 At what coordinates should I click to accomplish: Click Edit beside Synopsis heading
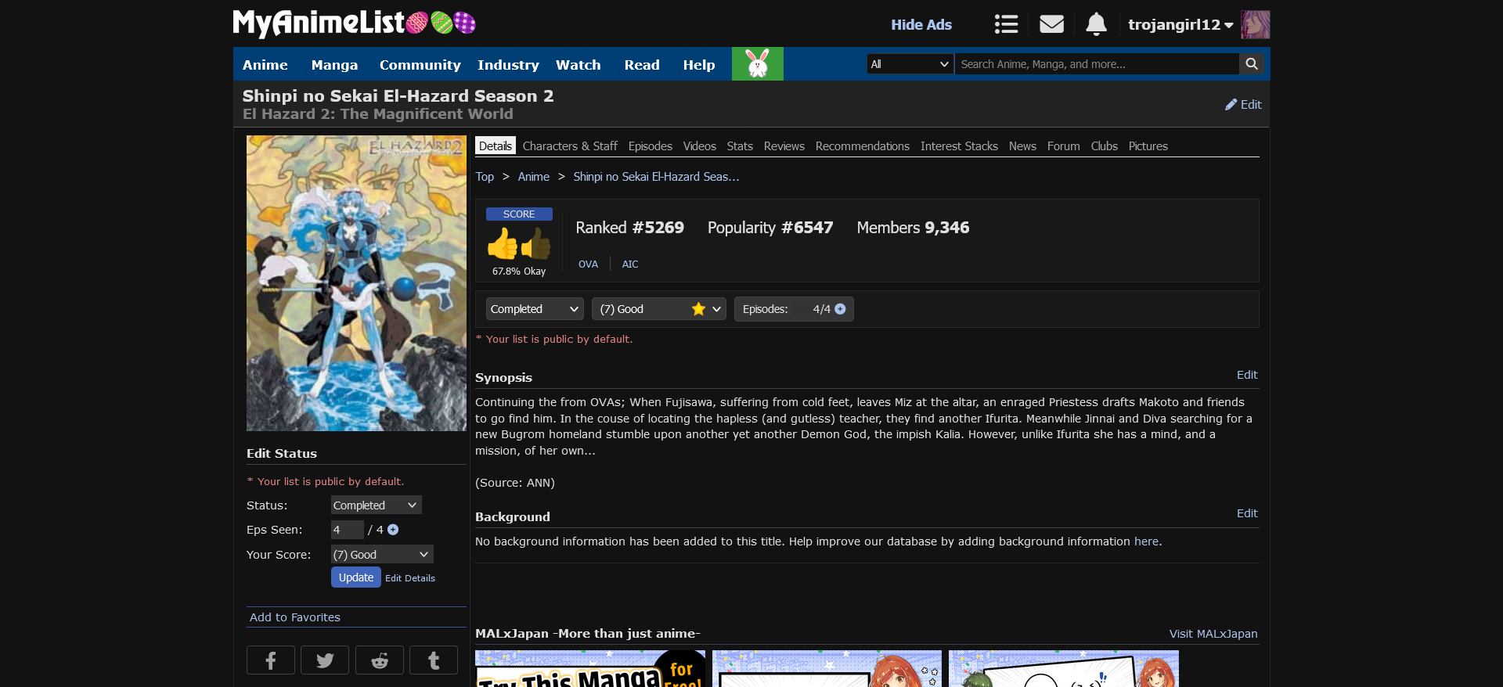[1247, 375]
